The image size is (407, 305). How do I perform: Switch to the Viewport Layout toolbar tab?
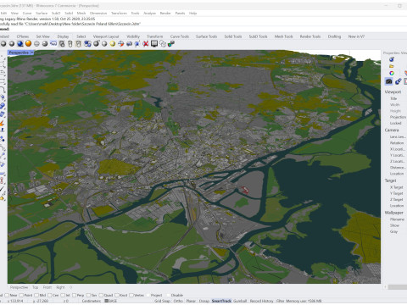tap(106, 36)
